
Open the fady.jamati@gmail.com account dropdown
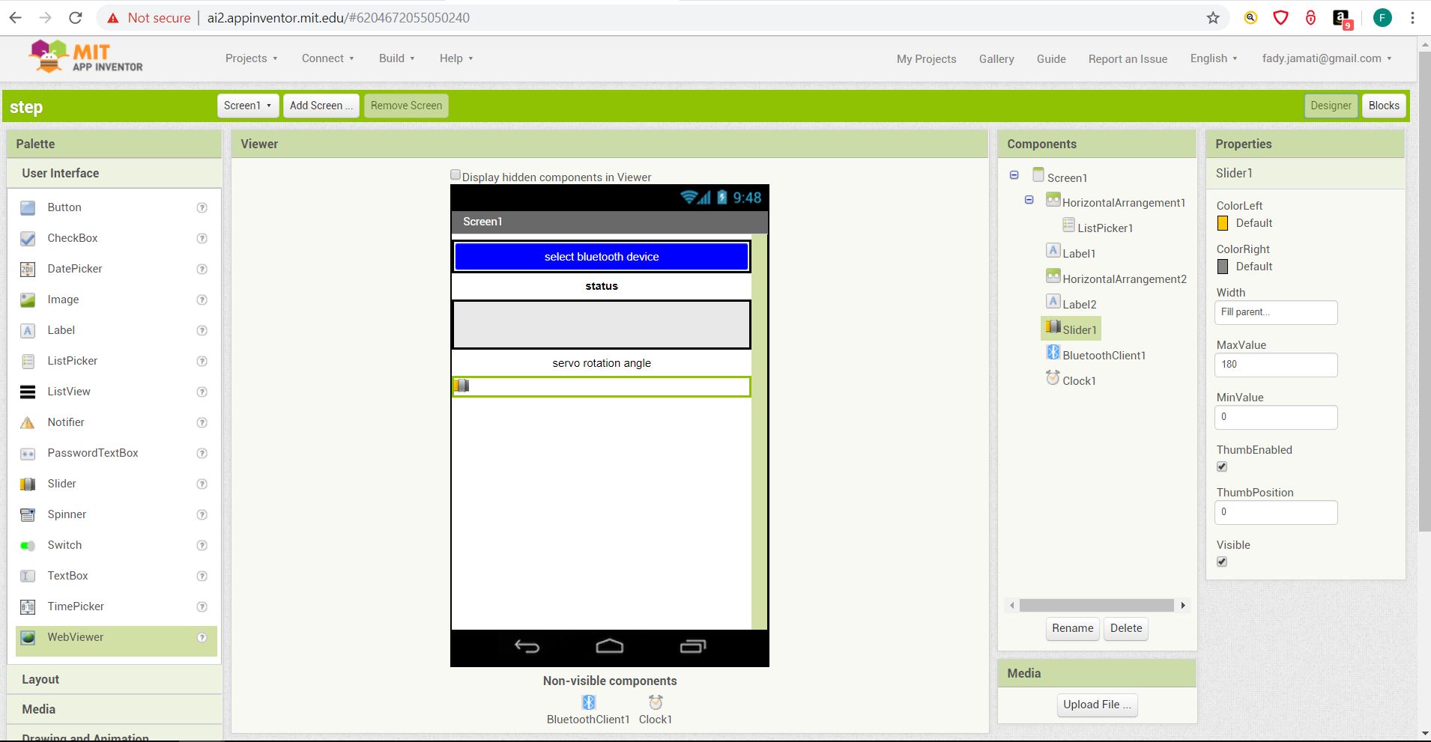point(1327,58)
